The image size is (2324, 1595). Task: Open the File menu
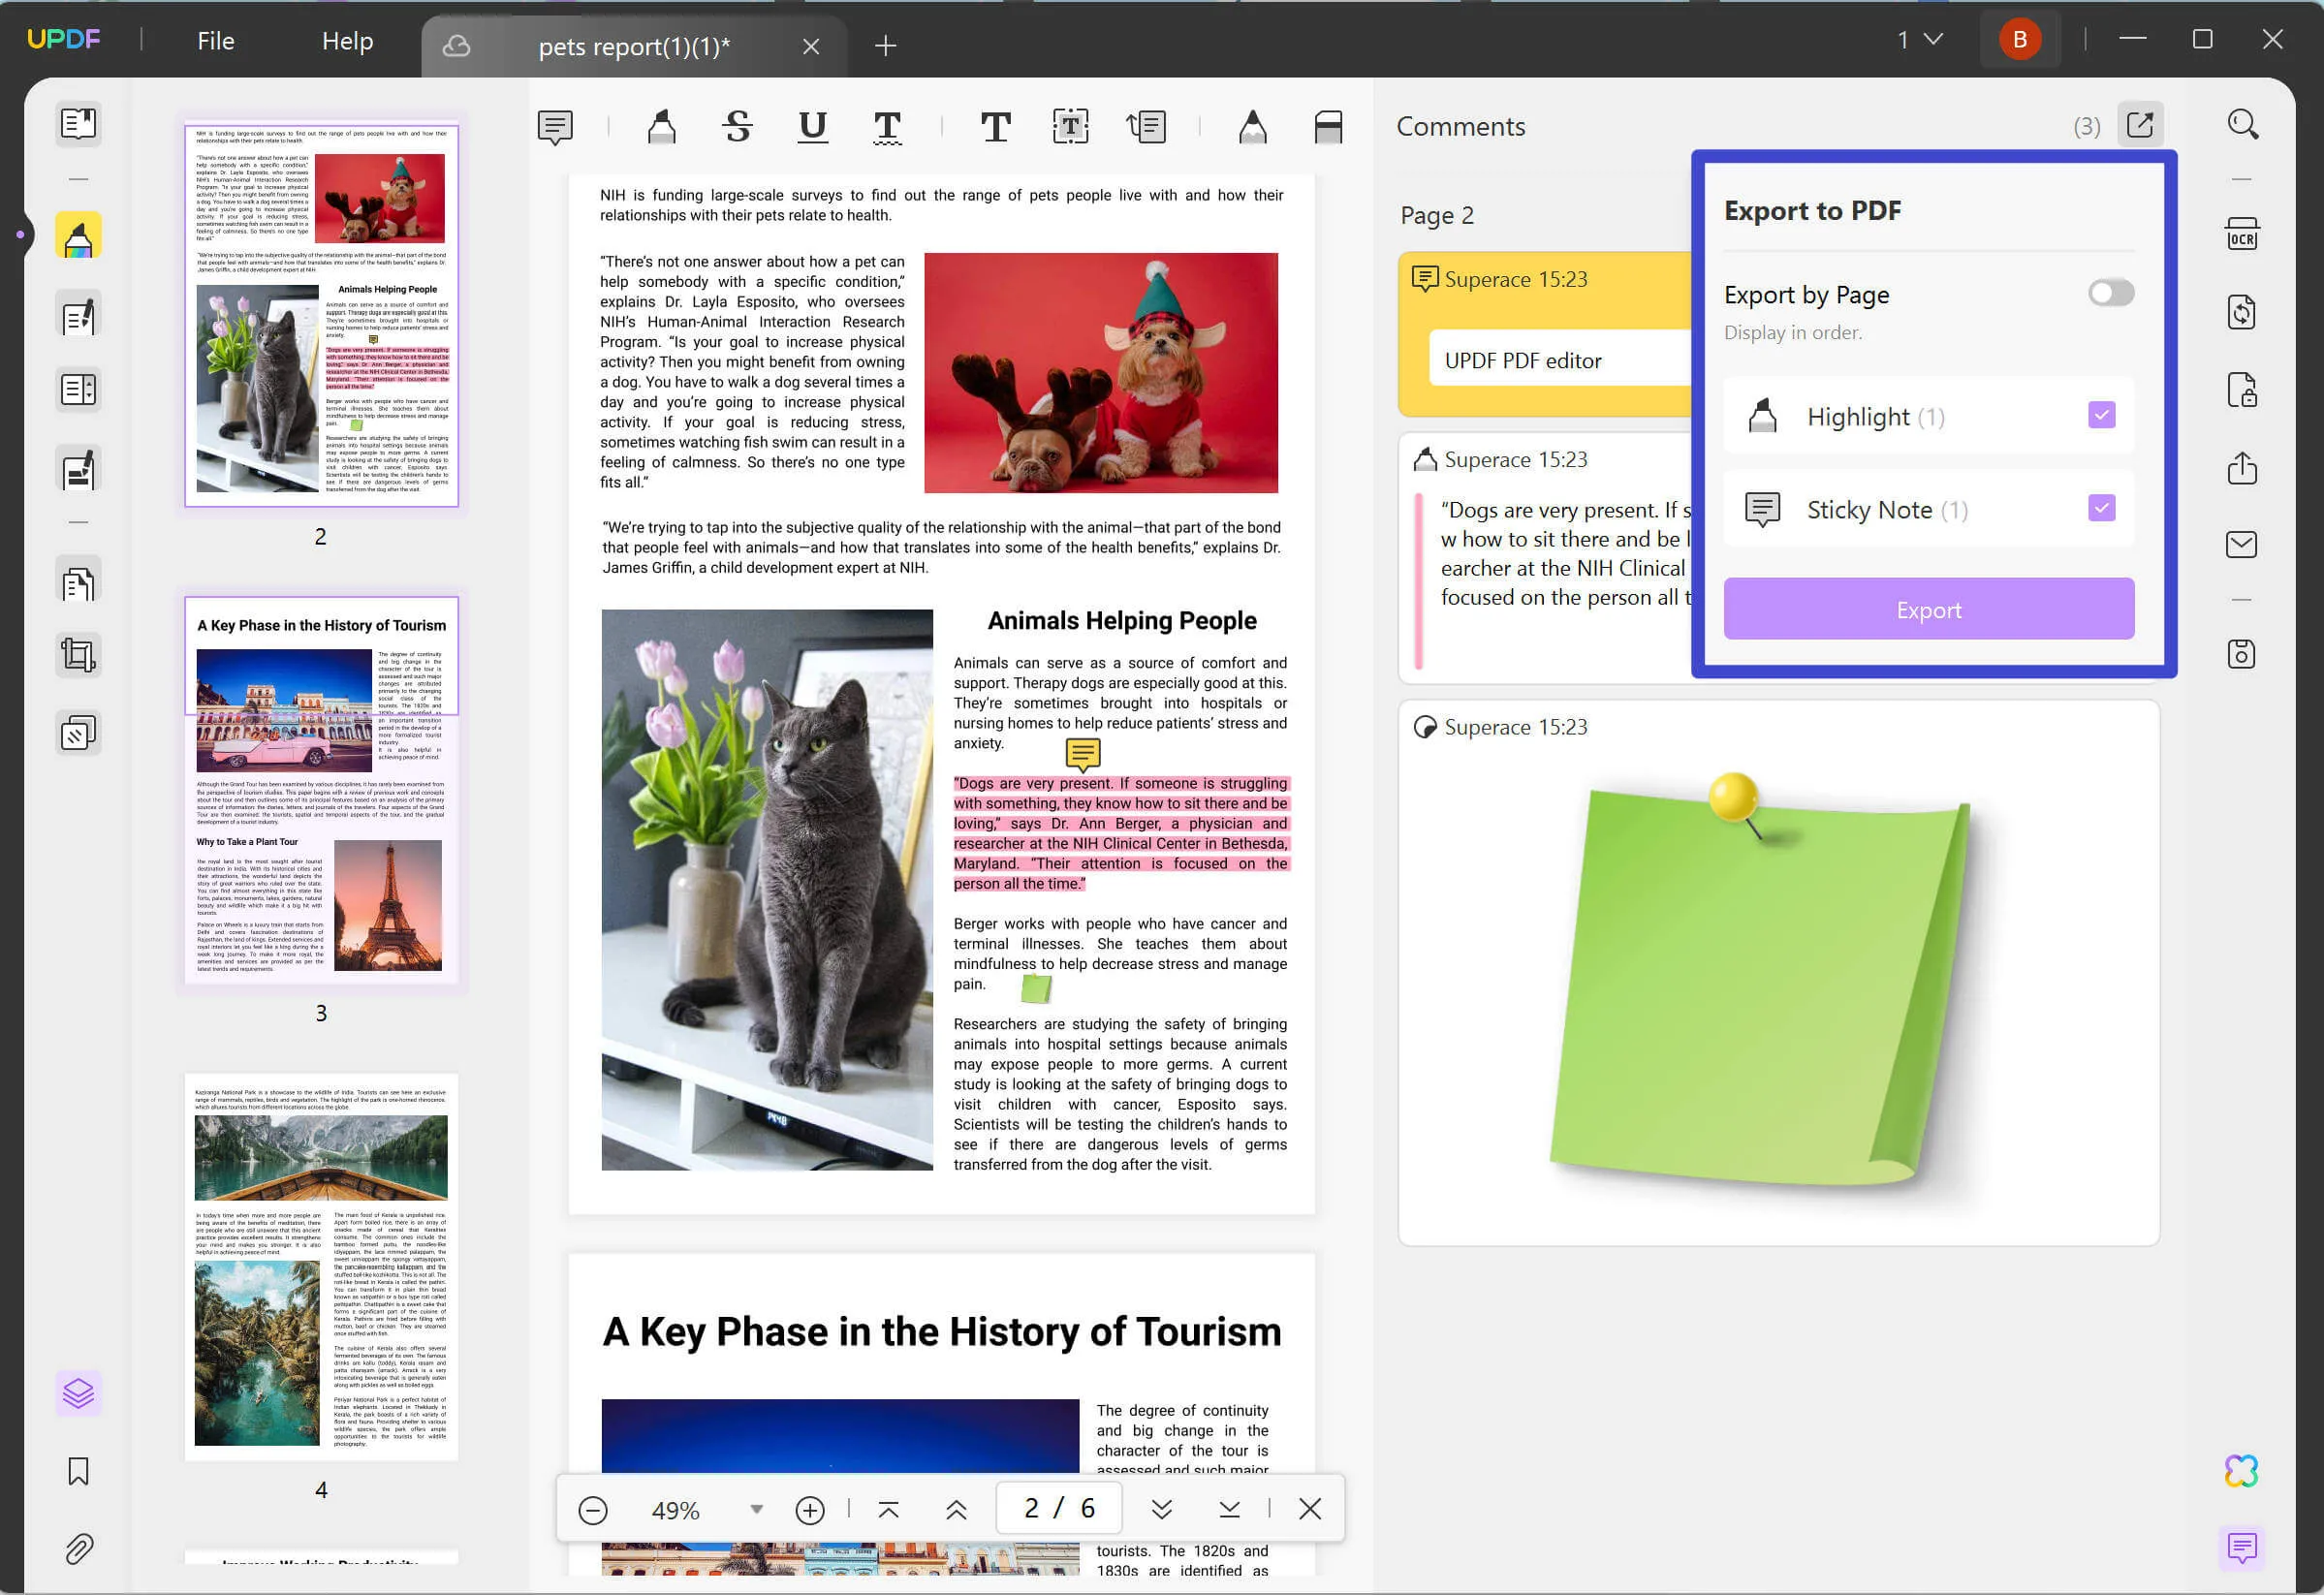(x=215, y=41)
